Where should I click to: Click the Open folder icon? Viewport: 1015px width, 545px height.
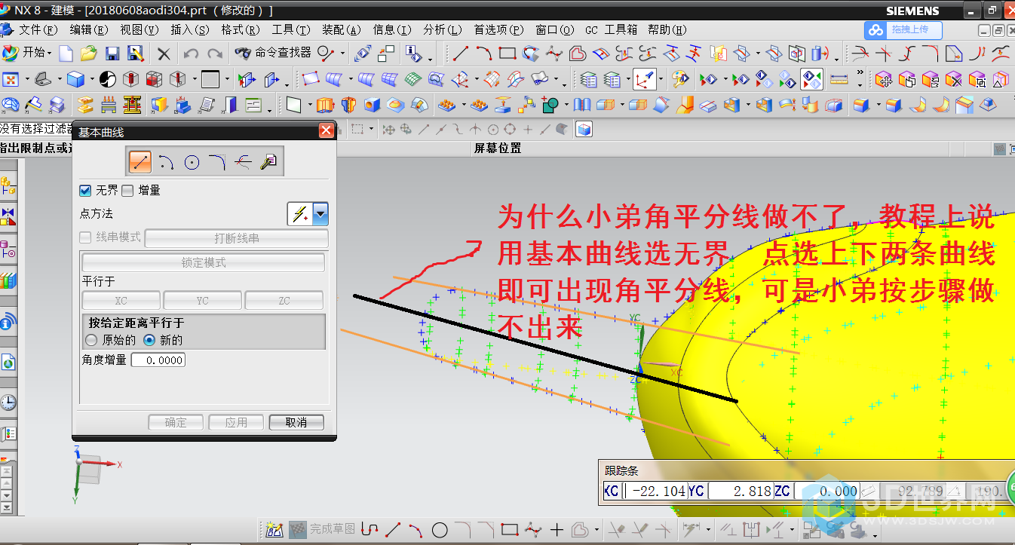pyautogui.click(x=89, y=54)
